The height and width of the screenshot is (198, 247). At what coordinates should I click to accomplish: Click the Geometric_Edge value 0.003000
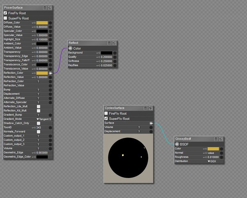point(42,153)
